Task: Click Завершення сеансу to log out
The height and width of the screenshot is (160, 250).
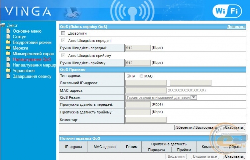Action: [32, 76]
